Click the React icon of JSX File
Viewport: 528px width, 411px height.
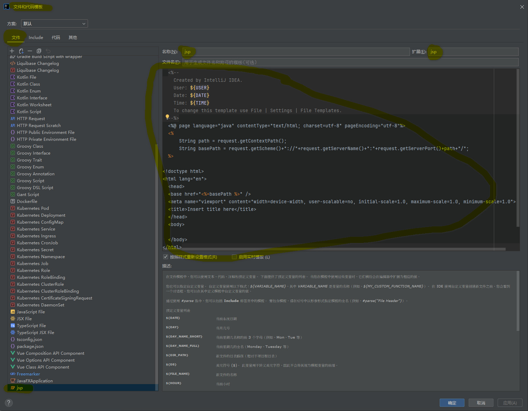click(13, 319)
